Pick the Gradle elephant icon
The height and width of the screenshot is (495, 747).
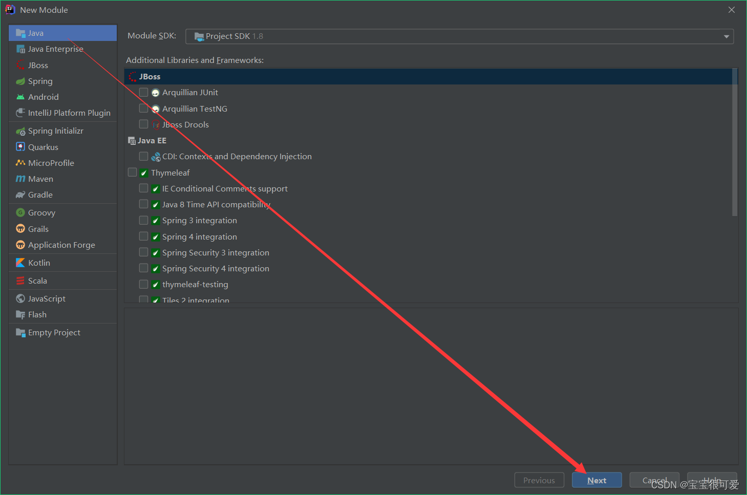click(x=20, y=195)
